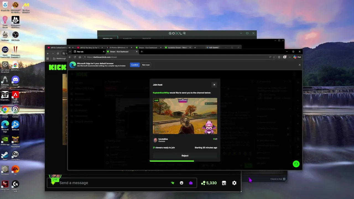The image size is (354, 199).
Task: Open the Google Chrome desktop shortcut
Action: [5, 112]
